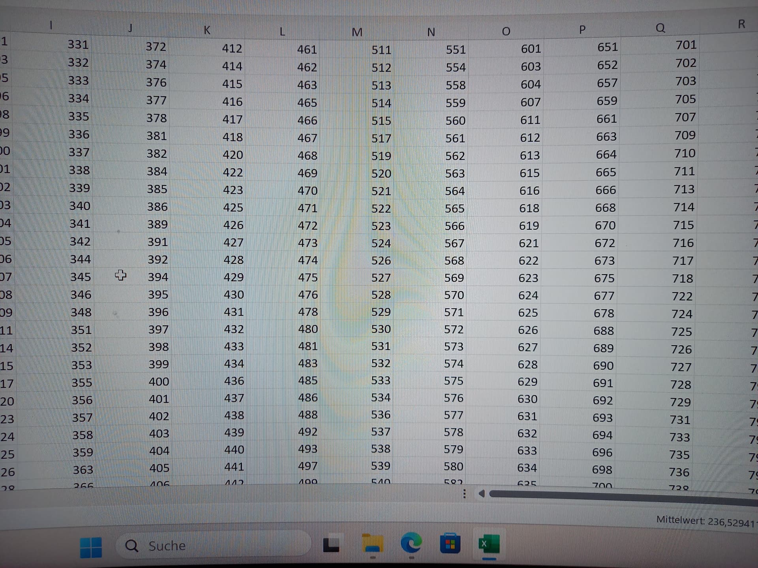Select cell with value 736 in column Q

[679, 472]
